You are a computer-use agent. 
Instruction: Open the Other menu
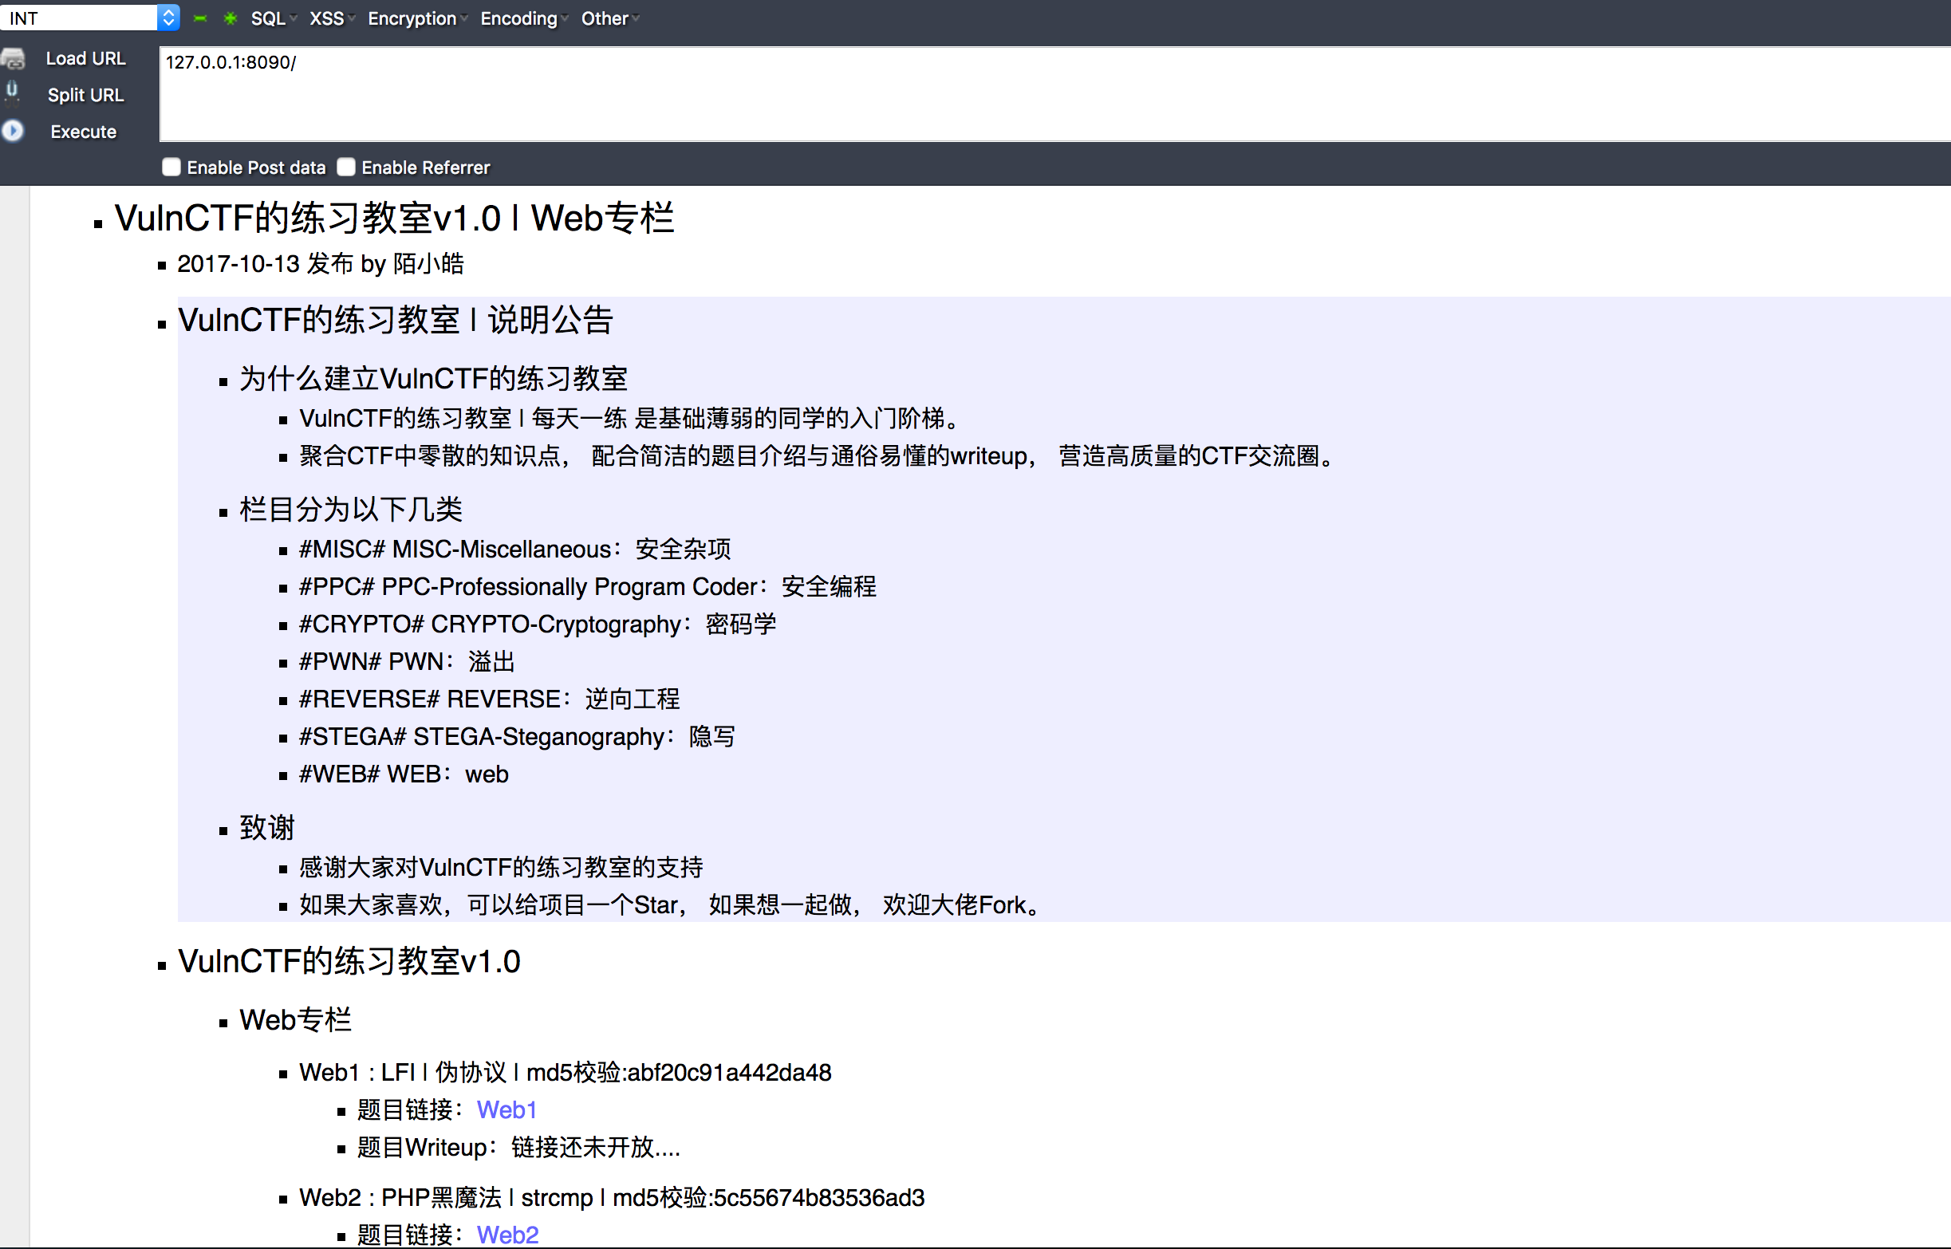[610, 18]
